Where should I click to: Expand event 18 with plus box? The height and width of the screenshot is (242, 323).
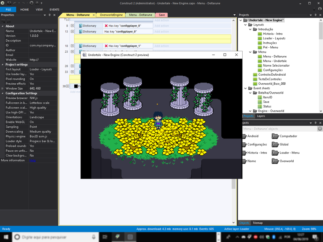tap(72, 46)
